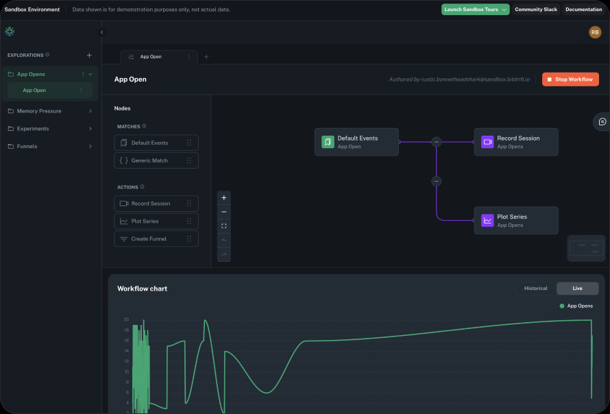Screen dimensions: 610x414
Task: Collapse the left sidebar with the arrow handle
Action: click(101, 32)
